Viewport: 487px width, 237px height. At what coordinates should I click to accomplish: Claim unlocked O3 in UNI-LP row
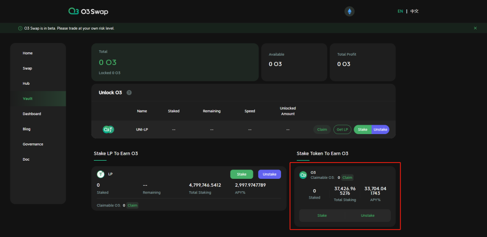click(322, 130)
